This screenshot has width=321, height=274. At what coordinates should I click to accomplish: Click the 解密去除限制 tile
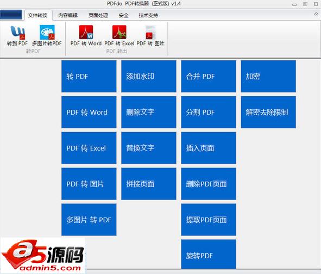[x=268, y=112]
